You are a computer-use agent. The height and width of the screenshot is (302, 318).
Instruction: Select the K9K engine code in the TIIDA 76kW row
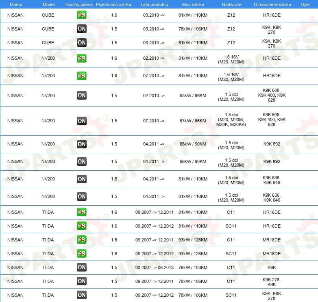point(272,267)
